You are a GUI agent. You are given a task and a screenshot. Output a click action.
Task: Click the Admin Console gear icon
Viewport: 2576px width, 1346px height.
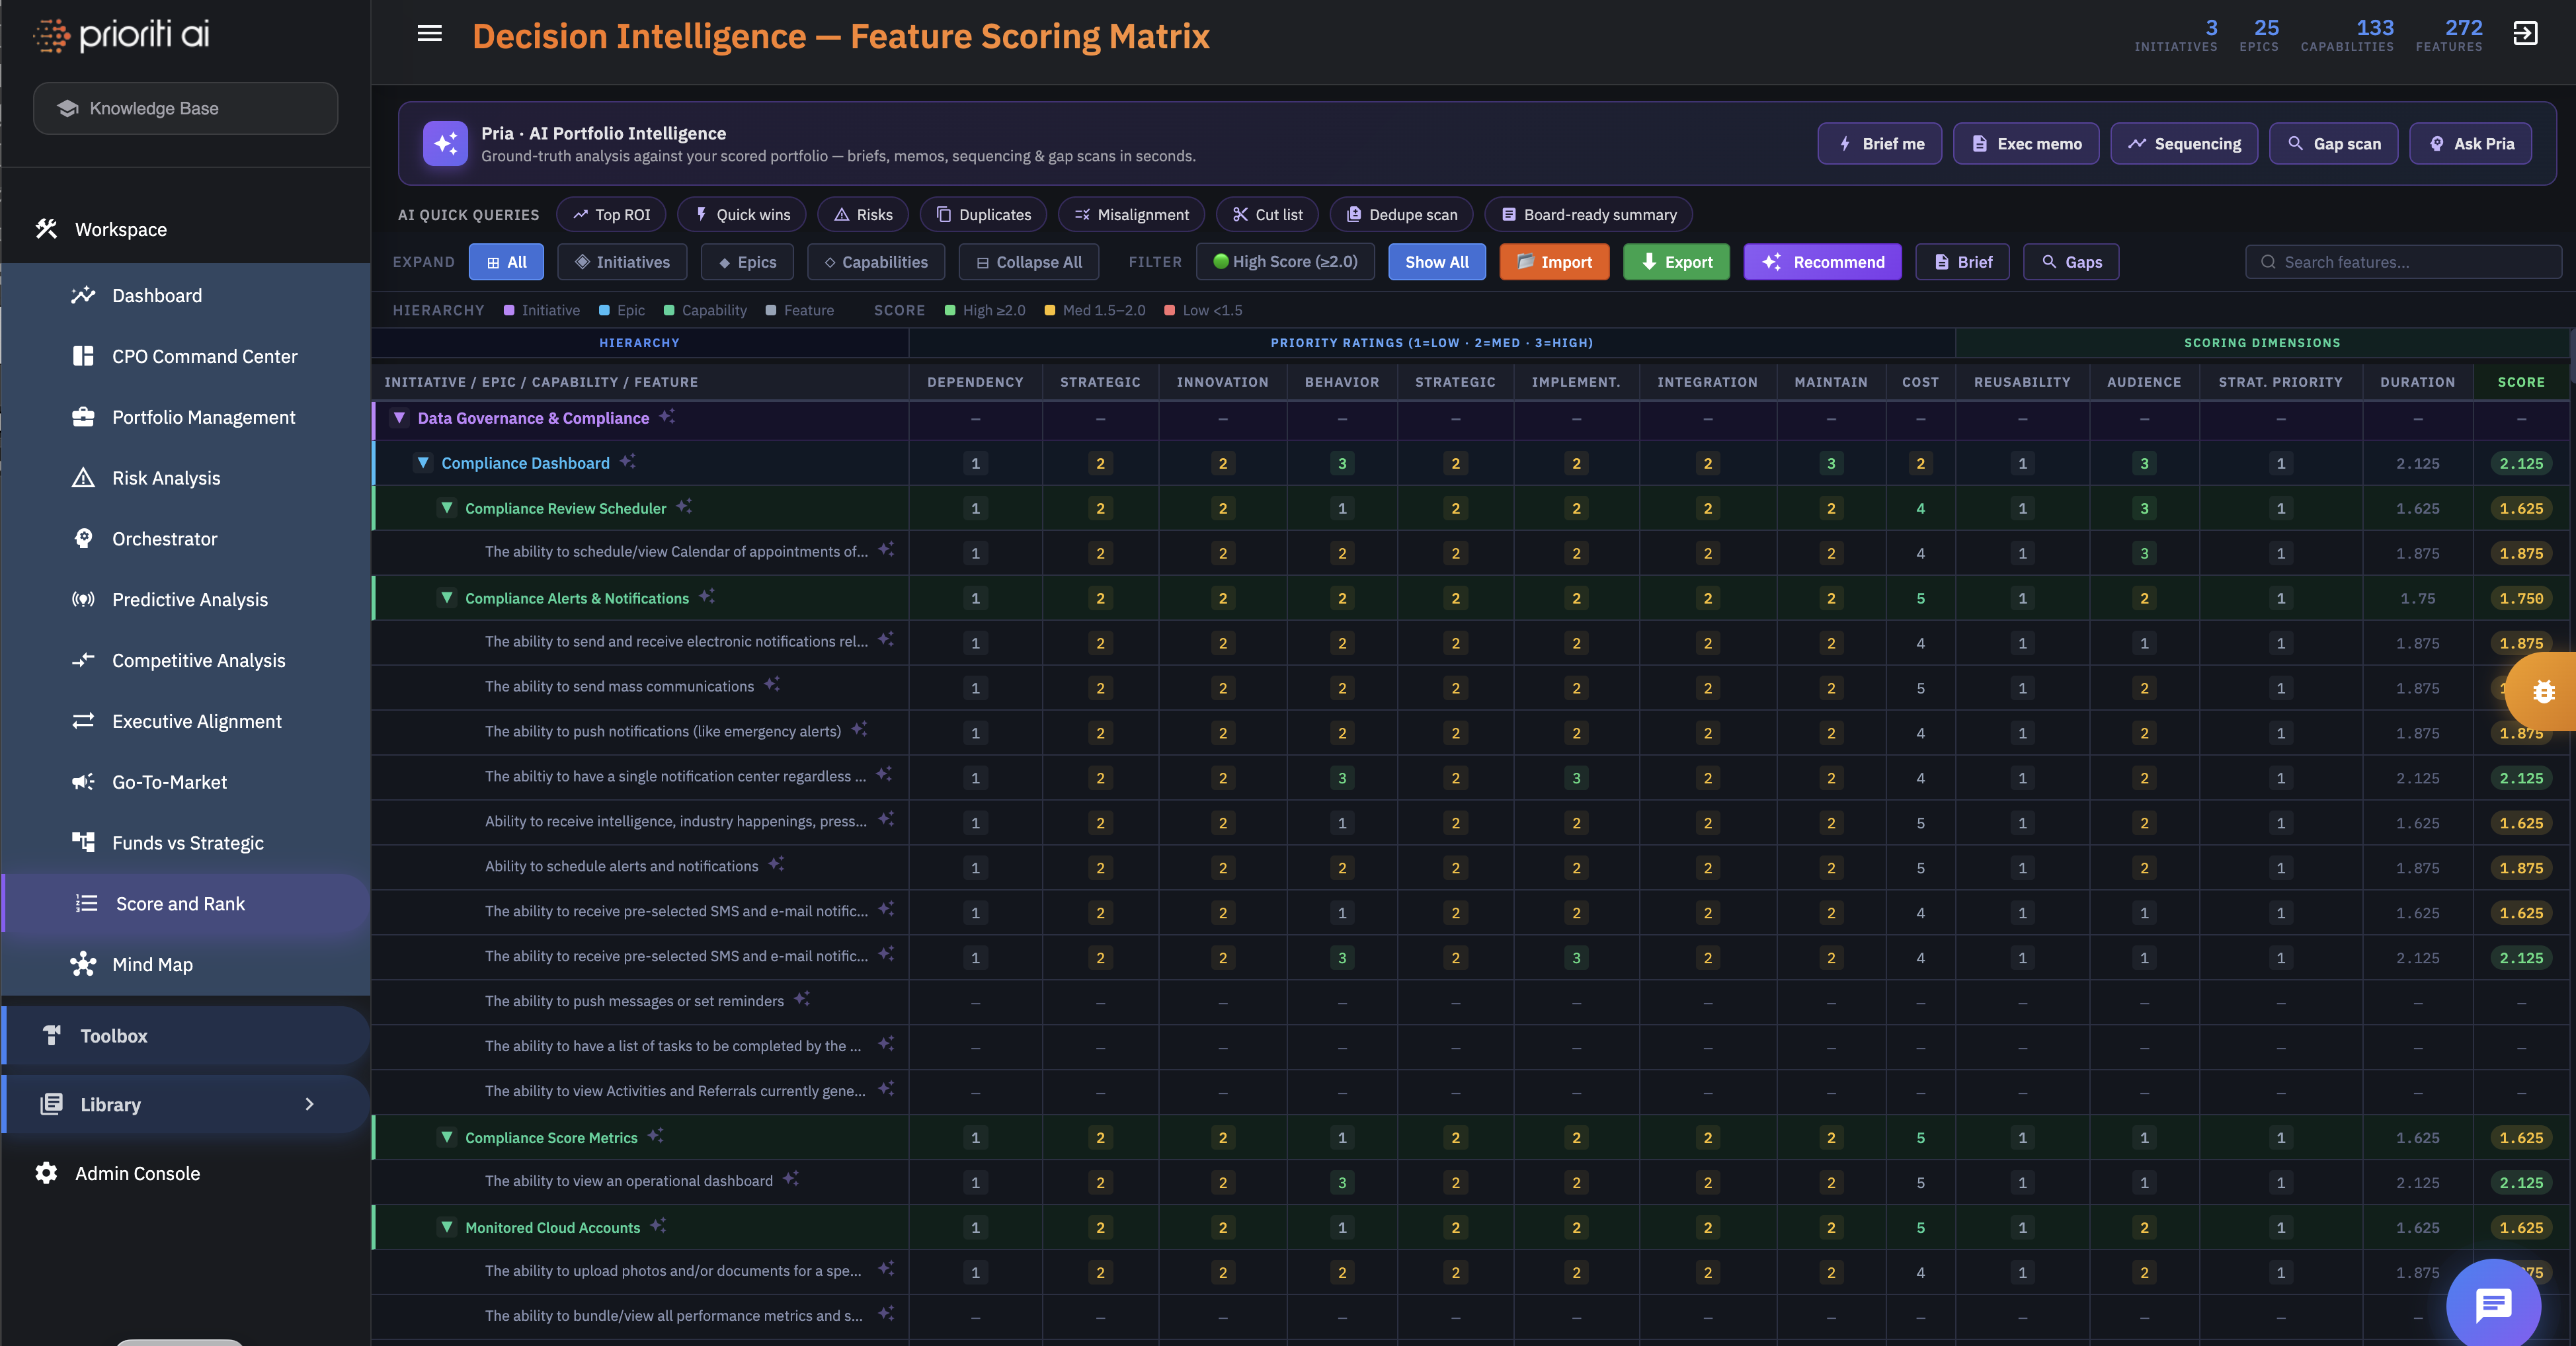pyautogui.click(x=46, y=1173)
